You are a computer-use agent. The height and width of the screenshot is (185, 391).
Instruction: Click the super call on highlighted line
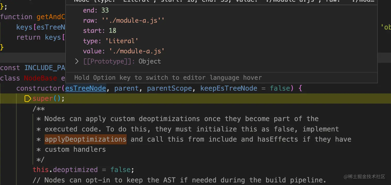[x=48, y=99]
